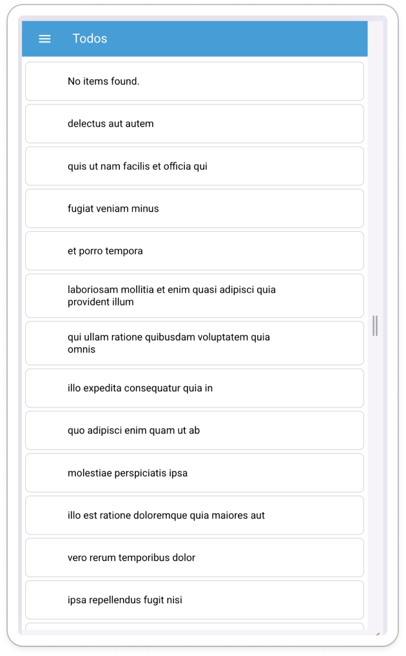This screenshot has height=656, width=406.
Task: Click the corner resize grip of the viewport
Action: [x=379, y=633]
